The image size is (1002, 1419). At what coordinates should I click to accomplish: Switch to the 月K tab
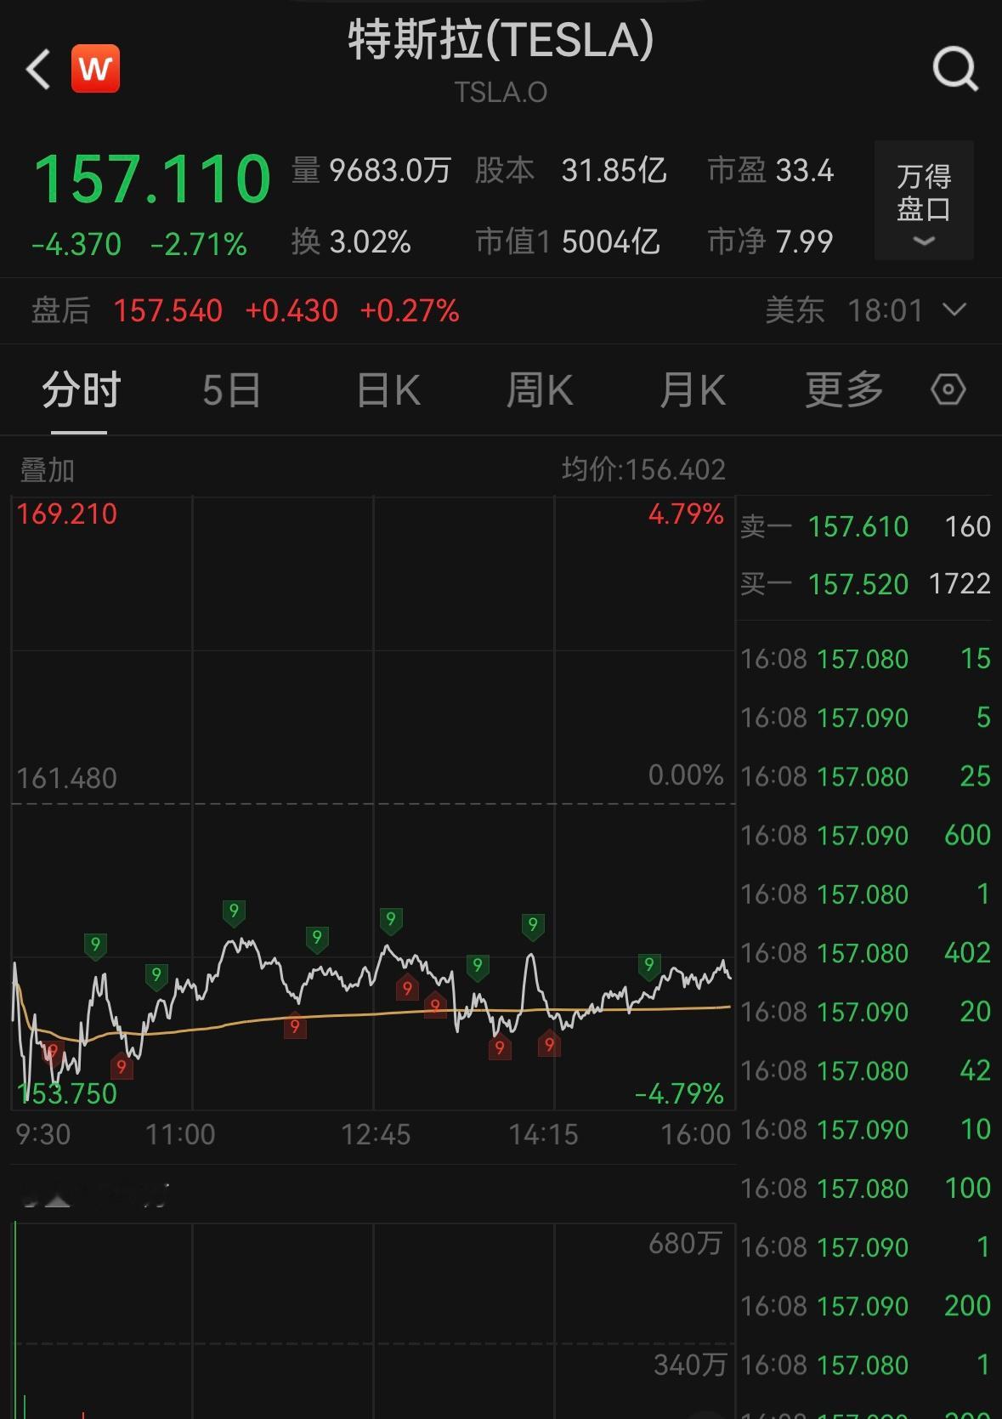tap(693, 390)
